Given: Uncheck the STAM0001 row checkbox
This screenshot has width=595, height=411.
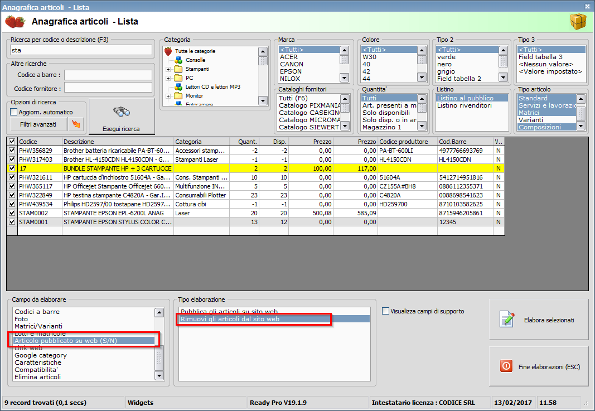Looking at the screenshot, I should pyautogui.click(x=12, y=221).
